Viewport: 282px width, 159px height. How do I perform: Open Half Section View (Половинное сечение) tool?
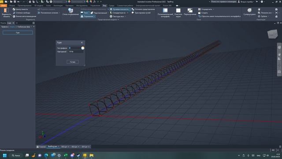pos(48,13)
